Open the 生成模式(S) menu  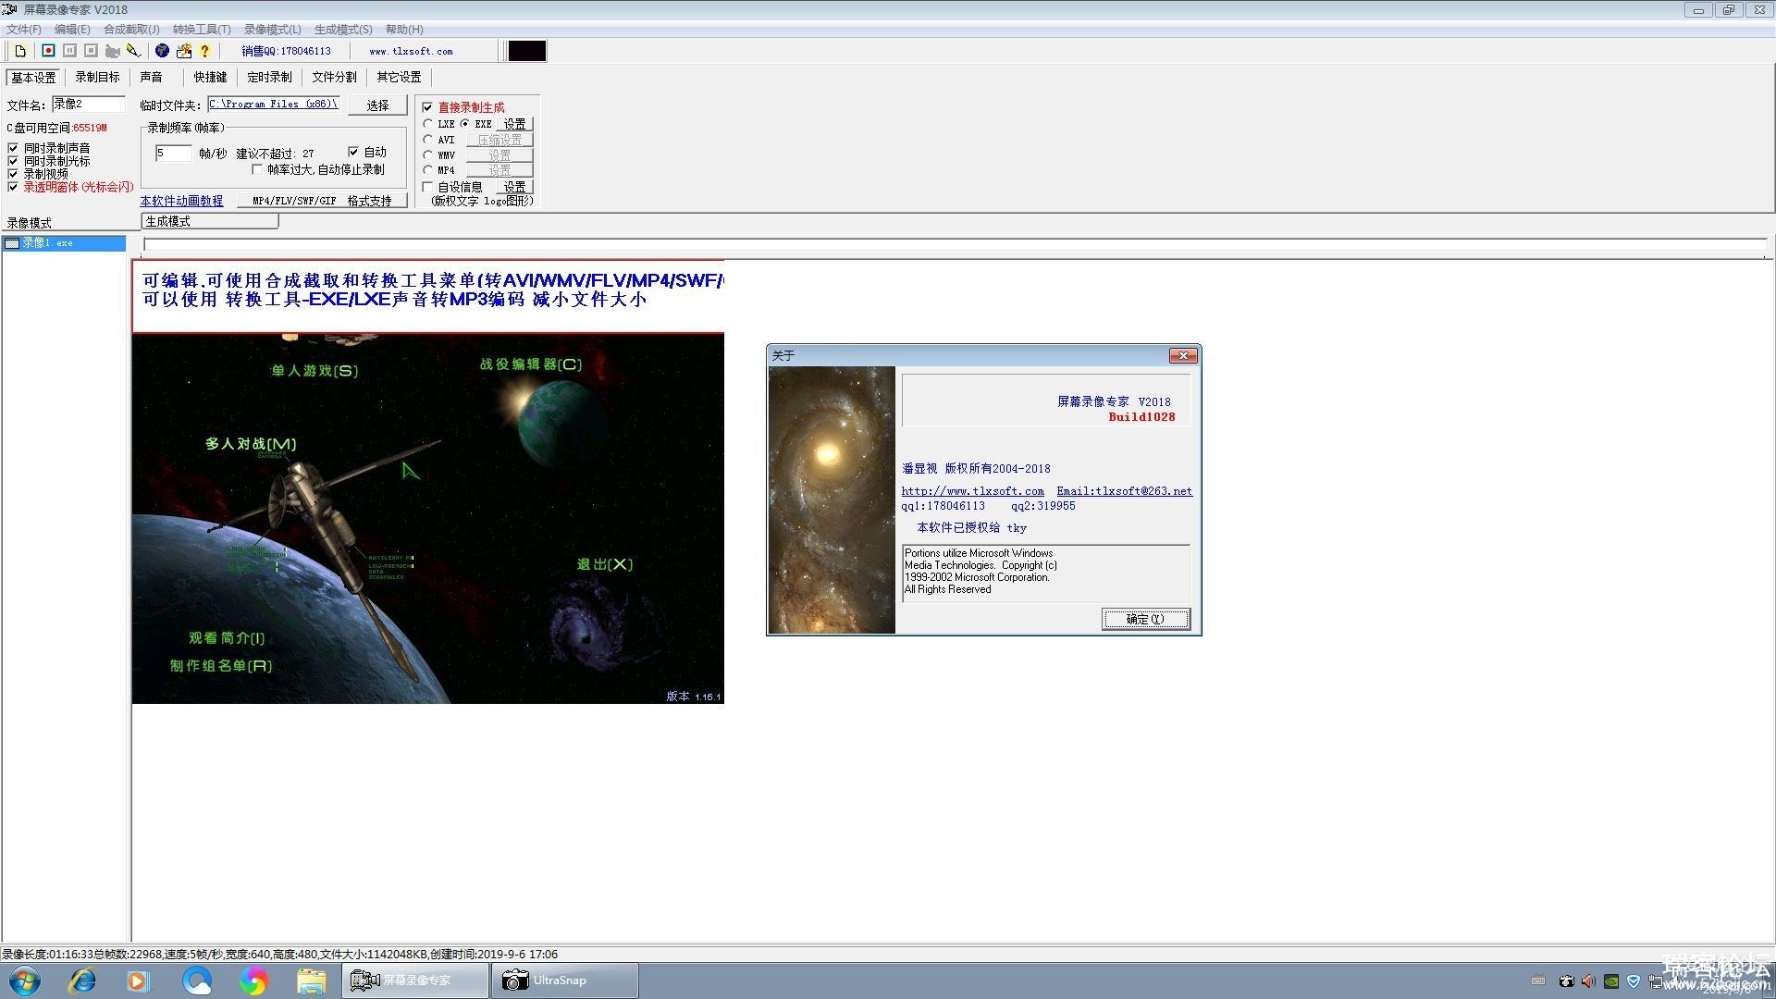(343, 30)
